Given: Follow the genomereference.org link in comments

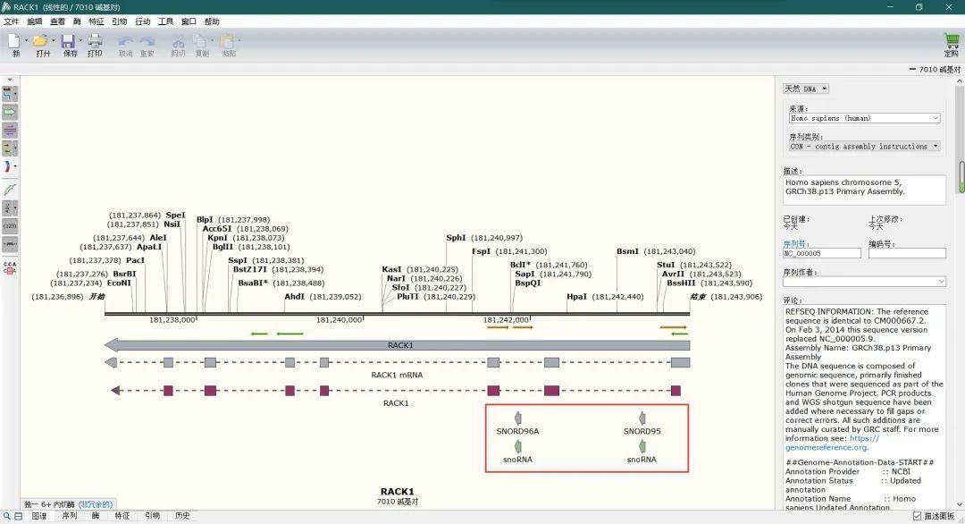Looking at the screenshot, I should coord(826,447).
